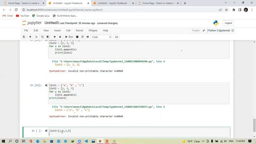Click inside the In [21] code cell
Viewport: 256px width, 144px height.
click(139, 93)
